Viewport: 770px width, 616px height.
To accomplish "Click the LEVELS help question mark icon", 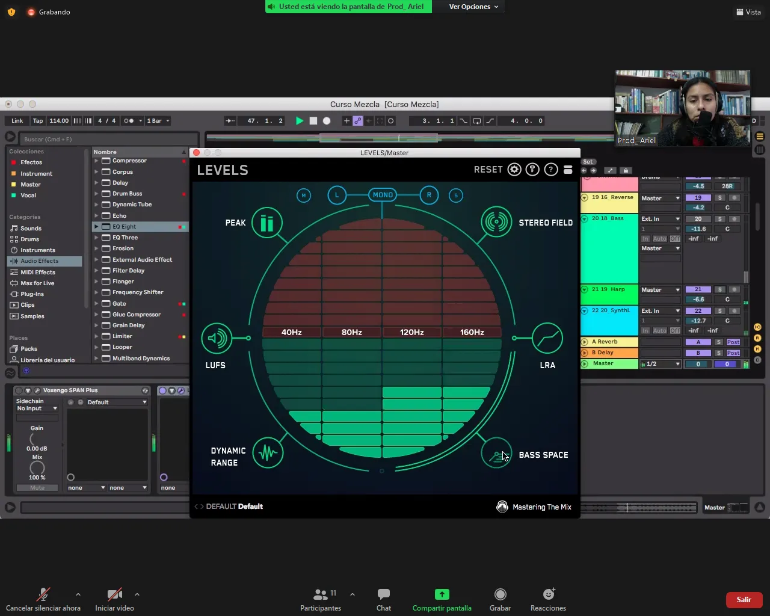I will (x=551, y=170).
